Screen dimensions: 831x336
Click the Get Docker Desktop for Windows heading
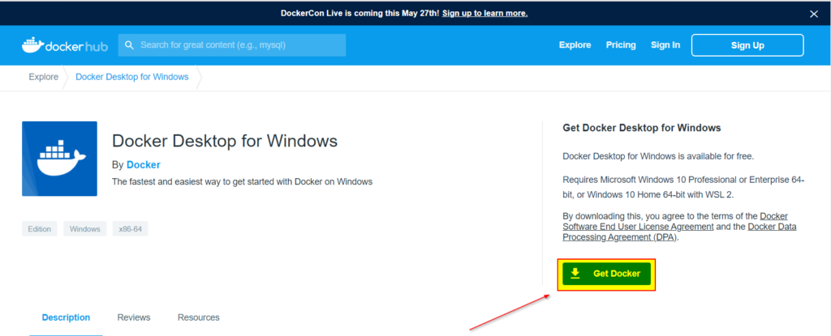pyautogui.click(x=642, y=128)
